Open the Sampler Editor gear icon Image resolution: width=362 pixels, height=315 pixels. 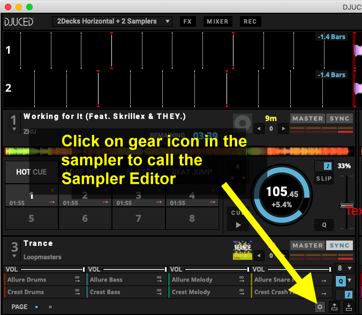[x=320, y=307]
